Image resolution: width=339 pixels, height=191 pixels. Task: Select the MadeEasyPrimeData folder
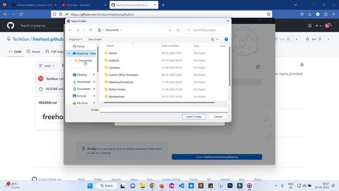click(x=121, y=82)
